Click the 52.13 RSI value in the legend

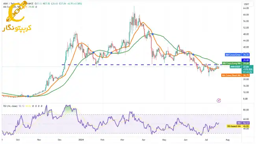(x=21, y=106)
